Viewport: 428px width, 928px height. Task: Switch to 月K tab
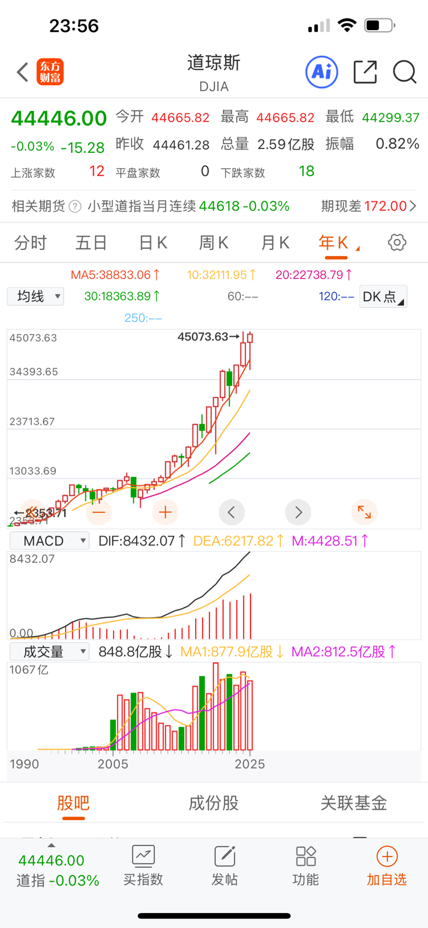point(275,243)
